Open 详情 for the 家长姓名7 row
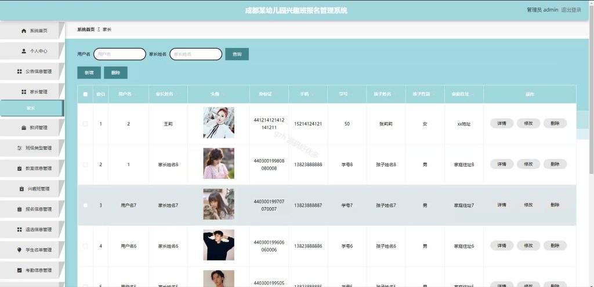Image resolution: width=594 pixels, height=287 pixels. pos(502,205)
